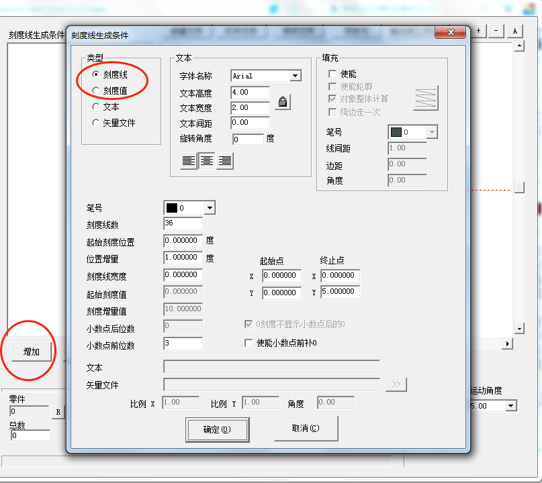Click the 比例 X field

tap(181, 402)
